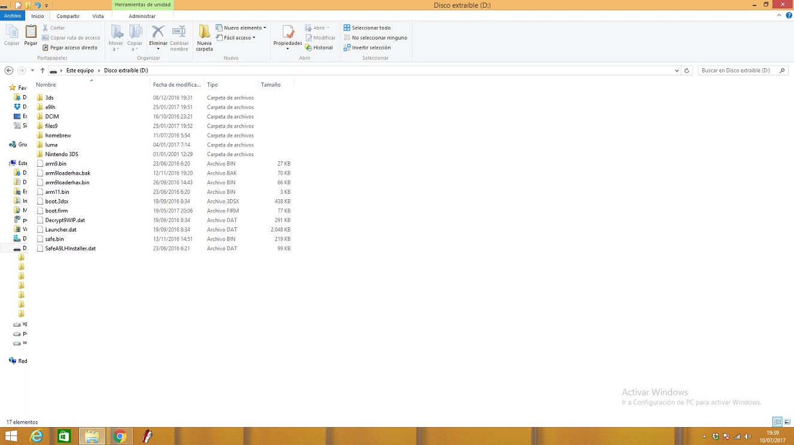
Task: Click Historial in the Abrir group
Action: pyautogui.click(x=319, y=48)
